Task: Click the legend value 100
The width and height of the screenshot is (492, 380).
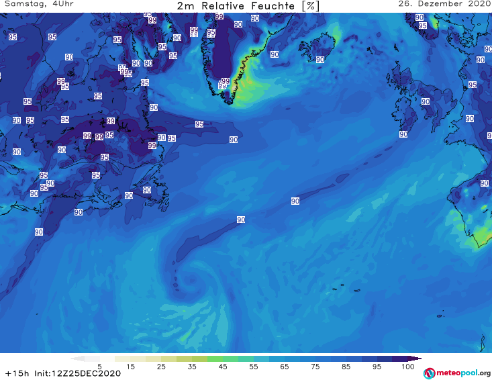Action: coord(407,367)
